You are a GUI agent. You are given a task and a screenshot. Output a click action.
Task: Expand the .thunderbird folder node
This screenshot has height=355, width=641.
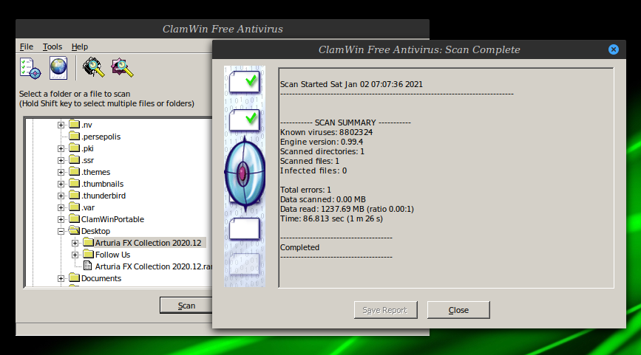tap(61, 196)
